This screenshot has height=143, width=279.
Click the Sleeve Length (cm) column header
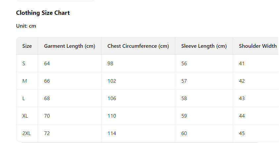(204, 46)
